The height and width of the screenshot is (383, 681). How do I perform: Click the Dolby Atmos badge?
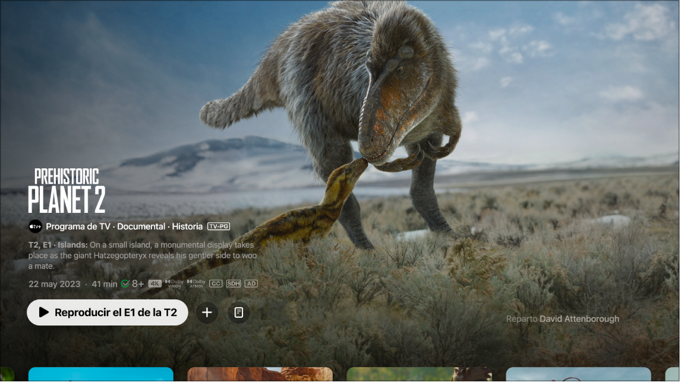tap(196, 284)
